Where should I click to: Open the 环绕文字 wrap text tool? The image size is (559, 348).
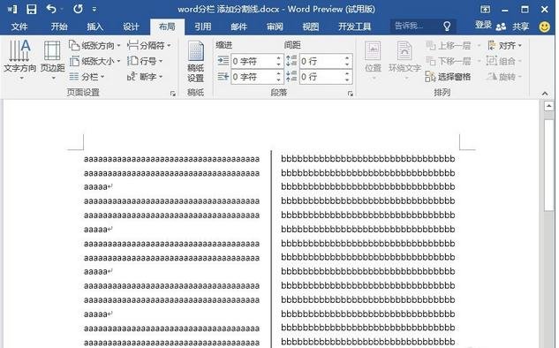tap(404, 59)
